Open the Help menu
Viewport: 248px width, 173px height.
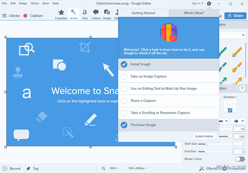[x=56, y=3]
